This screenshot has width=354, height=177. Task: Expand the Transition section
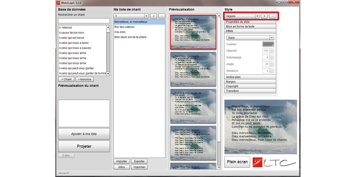[250, 91]
